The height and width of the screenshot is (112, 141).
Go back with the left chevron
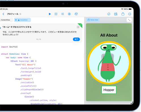click(x=3, y=14)
